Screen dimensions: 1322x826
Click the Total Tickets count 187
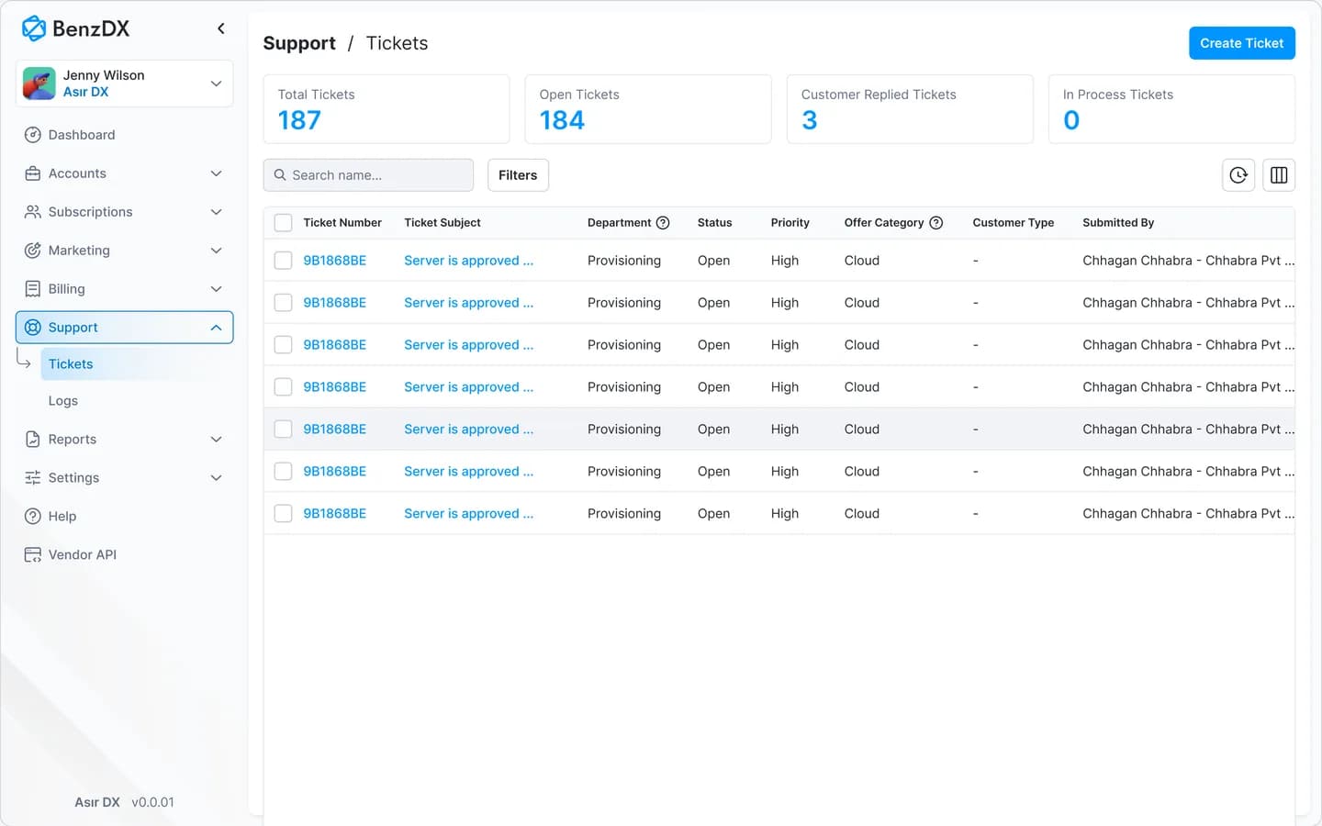coord(299,120)
